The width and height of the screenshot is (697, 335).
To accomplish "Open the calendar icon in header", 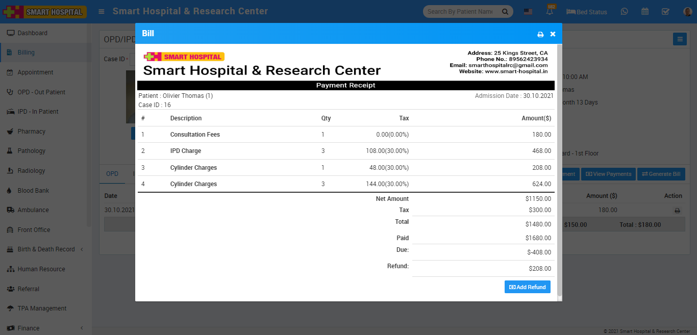I will [x=645, y=11].
